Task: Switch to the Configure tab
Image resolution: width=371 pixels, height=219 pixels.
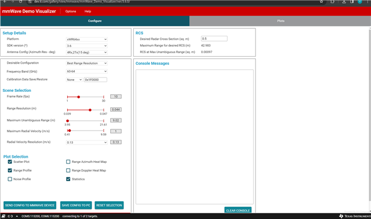Action: (x=95, y=21)
